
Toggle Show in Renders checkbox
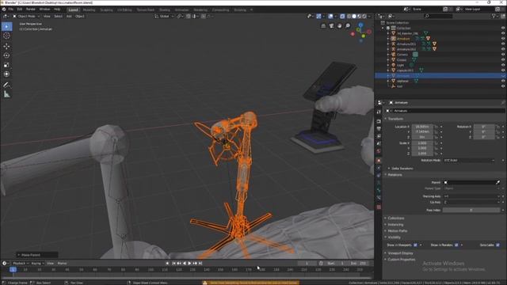pos(456,245)
